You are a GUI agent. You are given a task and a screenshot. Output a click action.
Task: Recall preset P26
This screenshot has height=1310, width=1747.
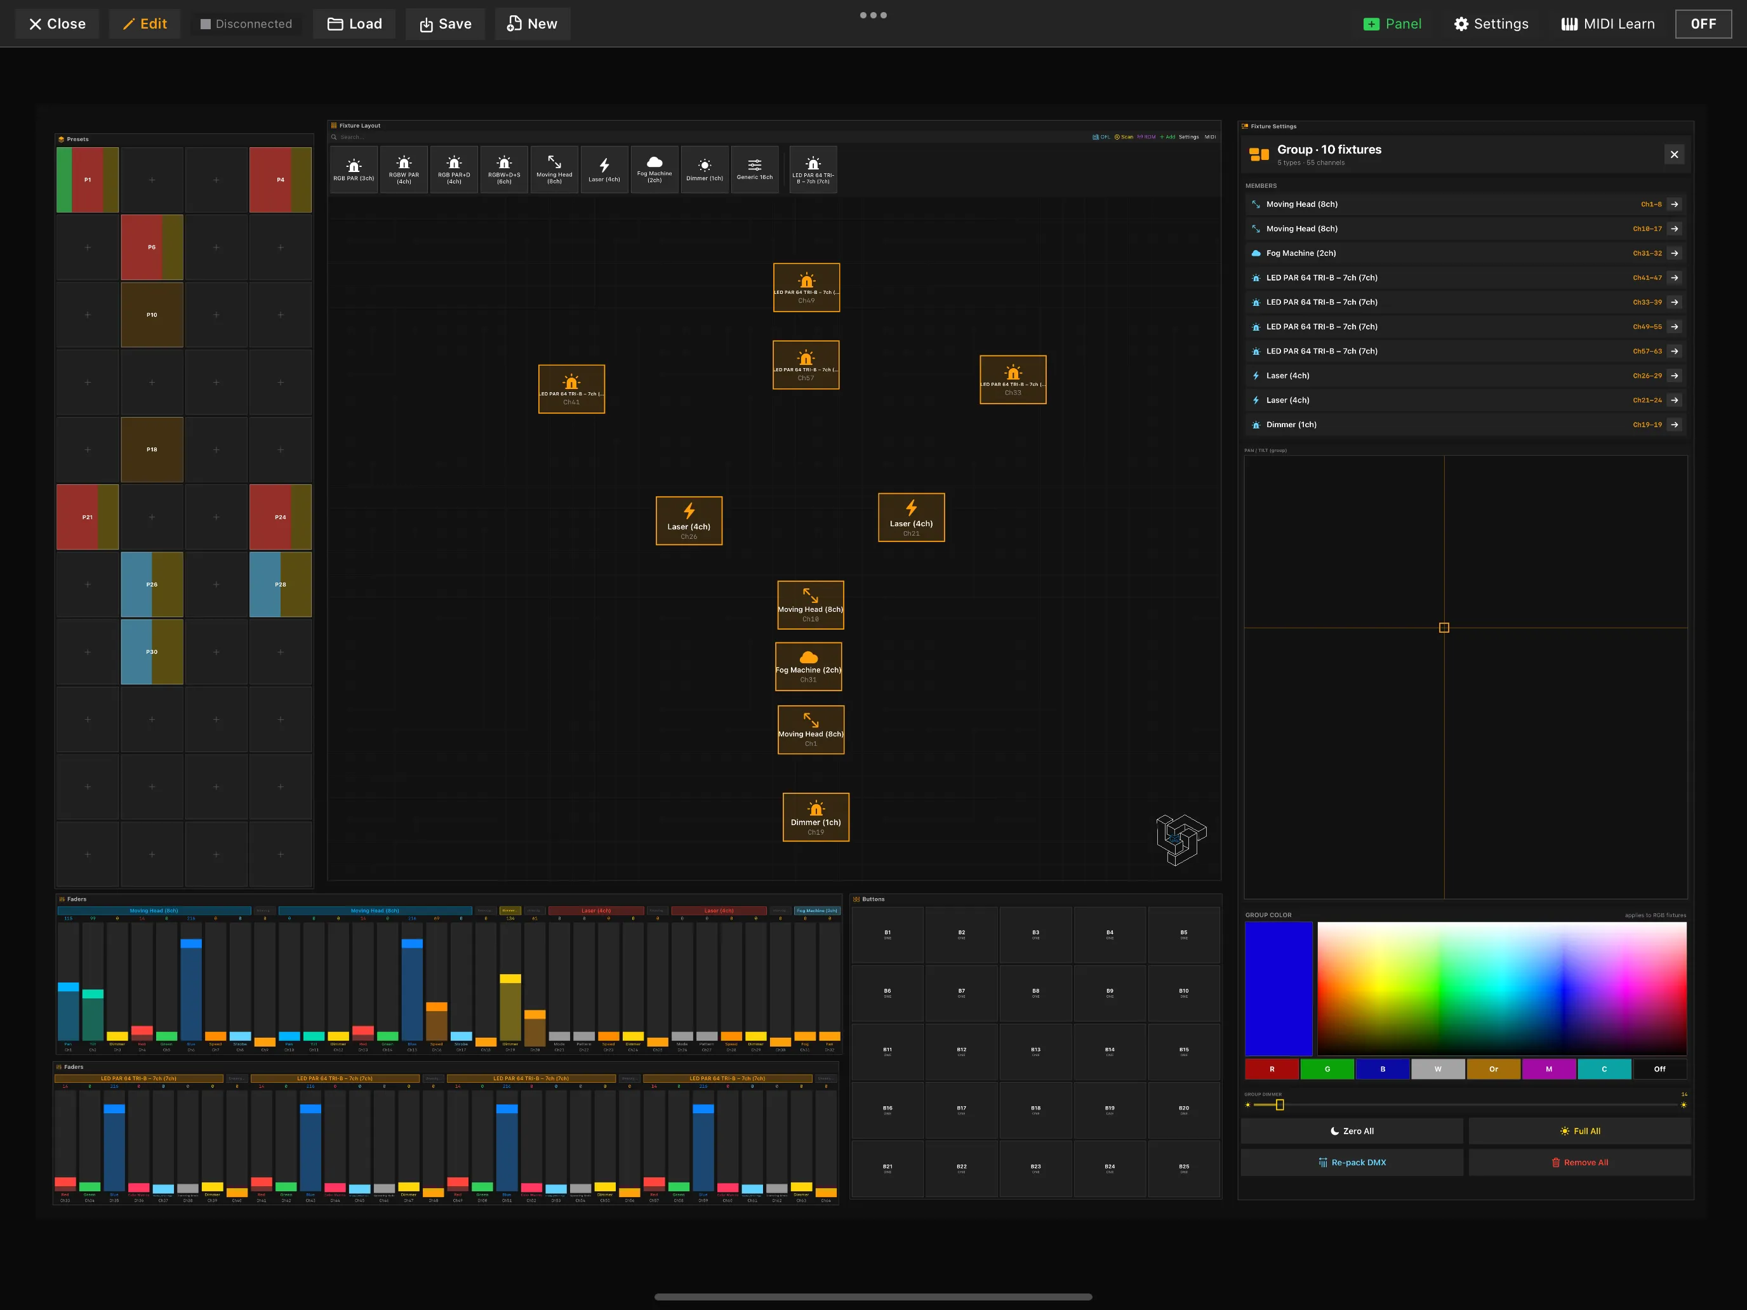pos(152,585)
